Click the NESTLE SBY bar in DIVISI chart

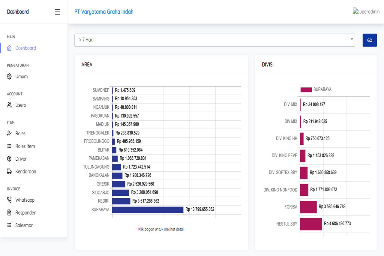[x=311, y=224]
